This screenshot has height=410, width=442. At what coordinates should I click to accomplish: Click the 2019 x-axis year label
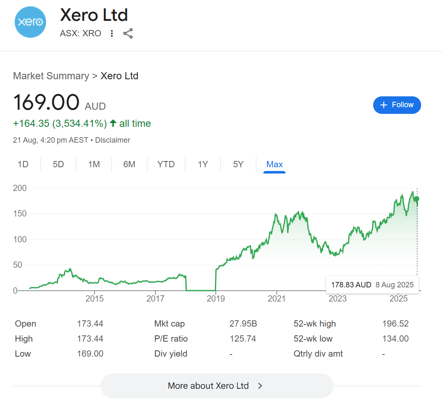[216, 298]
